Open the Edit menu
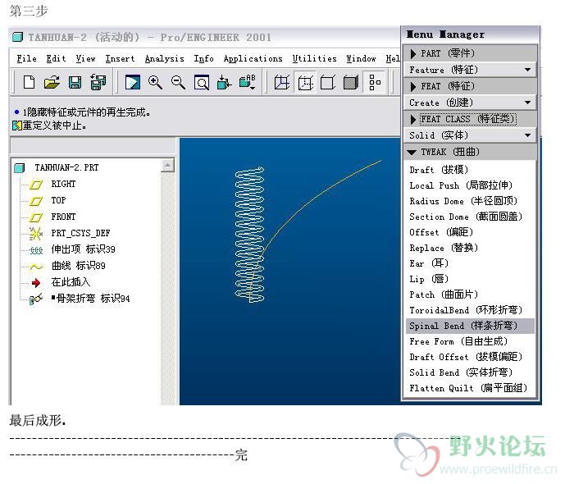Viewport: 565px width, 484px height. (x=57, y=59)
